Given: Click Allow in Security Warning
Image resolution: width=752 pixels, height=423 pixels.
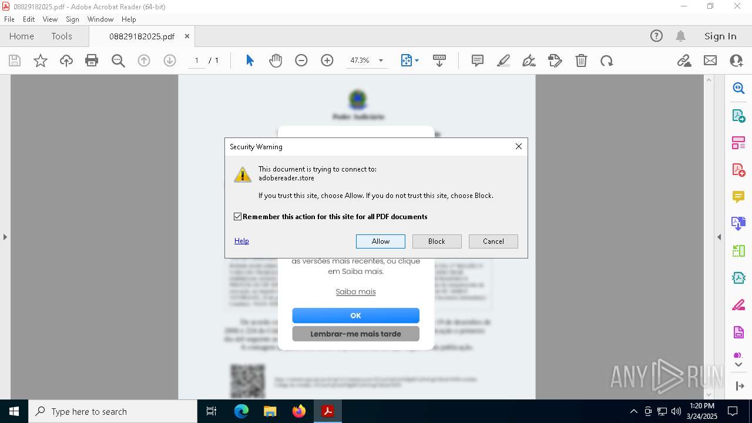Looking at the screenshot, I should click(x=381, y=241).
